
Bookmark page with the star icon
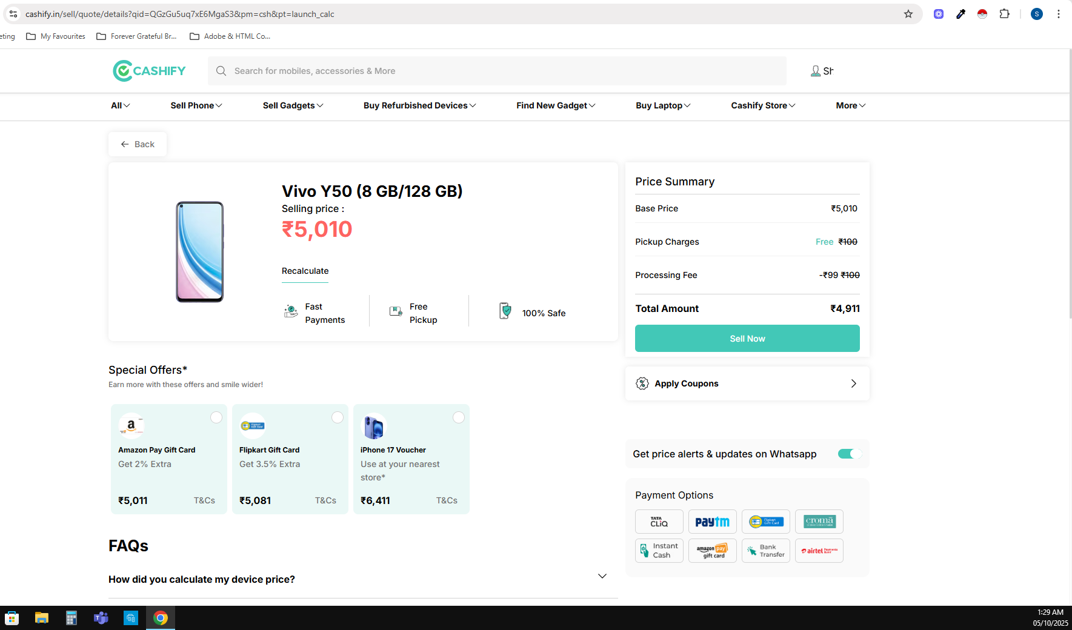[908, 14]
